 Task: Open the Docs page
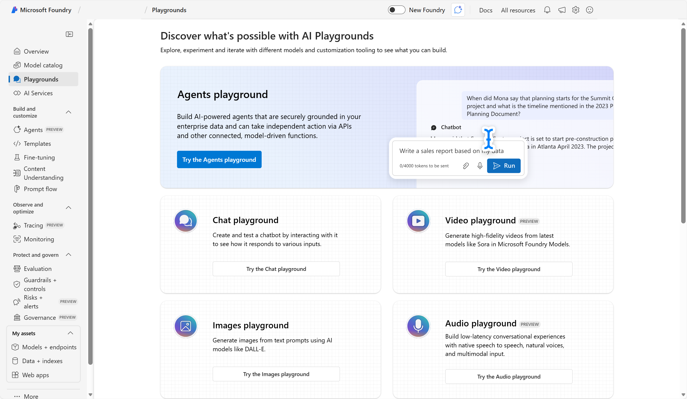tap(486, 10)
